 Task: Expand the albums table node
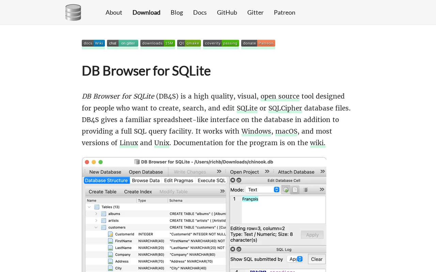pyautogui.click(x=96, y=214)
